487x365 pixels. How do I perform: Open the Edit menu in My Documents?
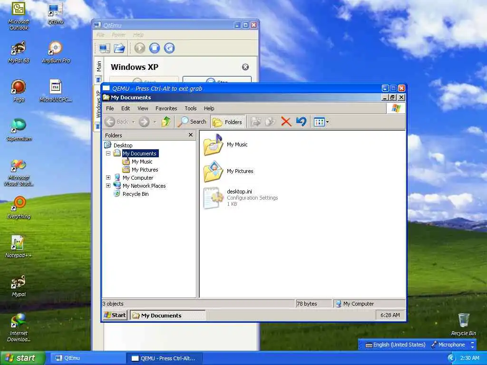(126, 108)
